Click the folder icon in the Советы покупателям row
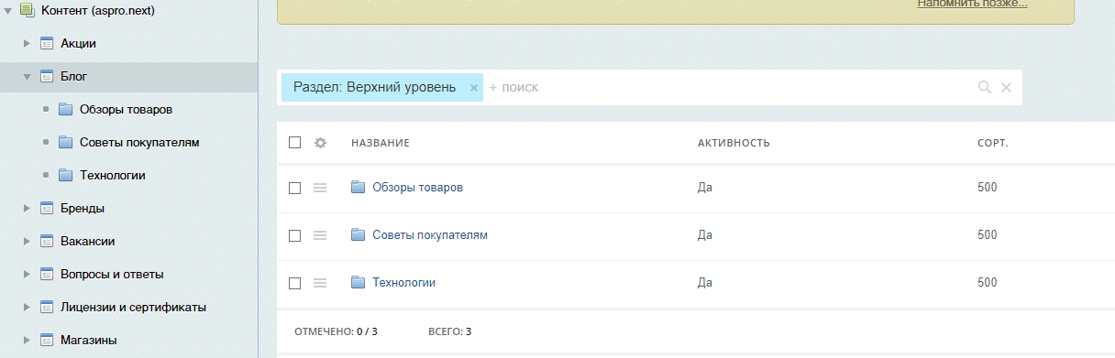The width and height of the screenshot is (1115, 358). pos(359,234)
